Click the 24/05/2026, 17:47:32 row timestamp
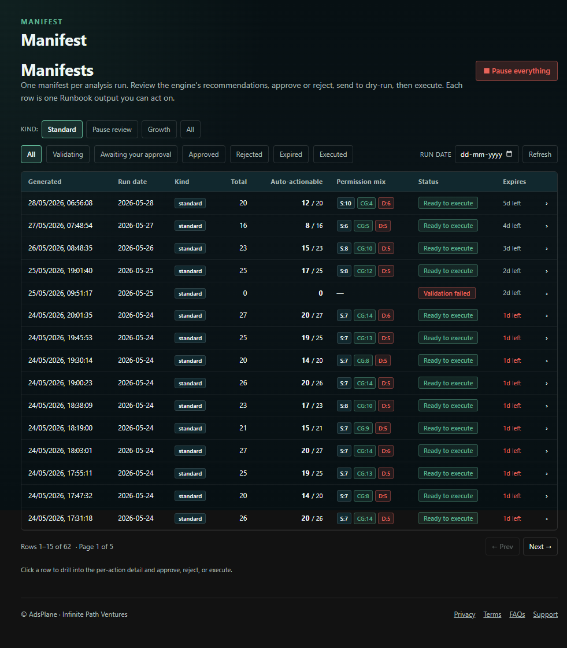 pyautogui.click(x=60, y=495)
